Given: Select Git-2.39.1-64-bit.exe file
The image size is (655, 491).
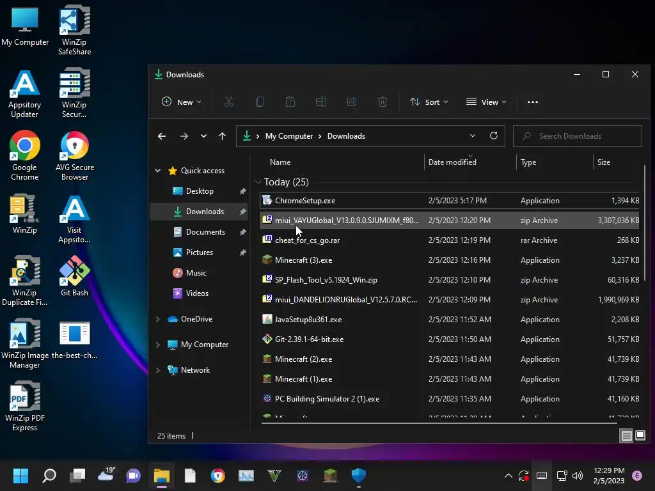Looking at the screenshot, I should (450, 339).
